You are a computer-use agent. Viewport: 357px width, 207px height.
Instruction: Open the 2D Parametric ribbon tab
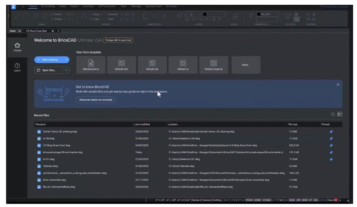[x=107, y=7]
